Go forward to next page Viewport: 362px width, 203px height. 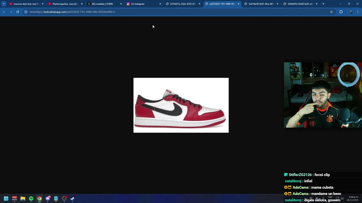coord(11,12)
